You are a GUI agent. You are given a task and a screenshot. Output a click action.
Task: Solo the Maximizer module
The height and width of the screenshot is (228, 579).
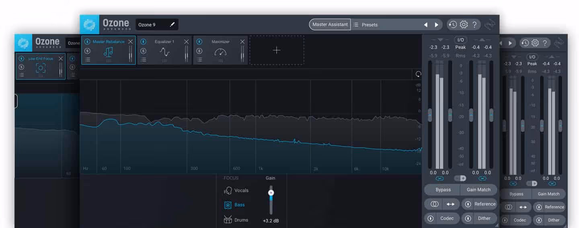tap(199, 51)
